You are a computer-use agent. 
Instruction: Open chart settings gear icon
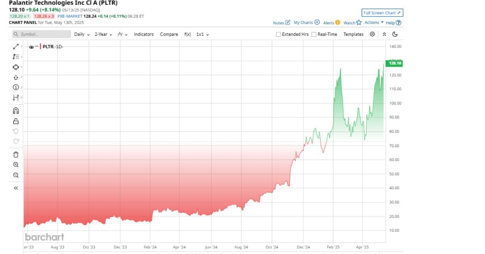(x=372, y=34)
